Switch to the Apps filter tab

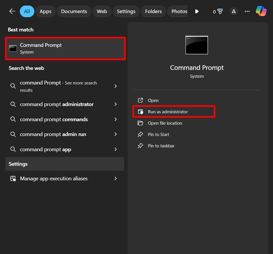[45, 11]
